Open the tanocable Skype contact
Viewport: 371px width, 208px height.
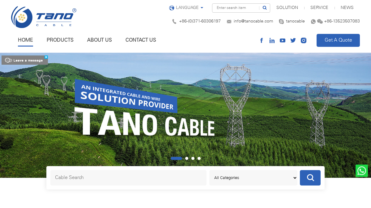point(295,21)
